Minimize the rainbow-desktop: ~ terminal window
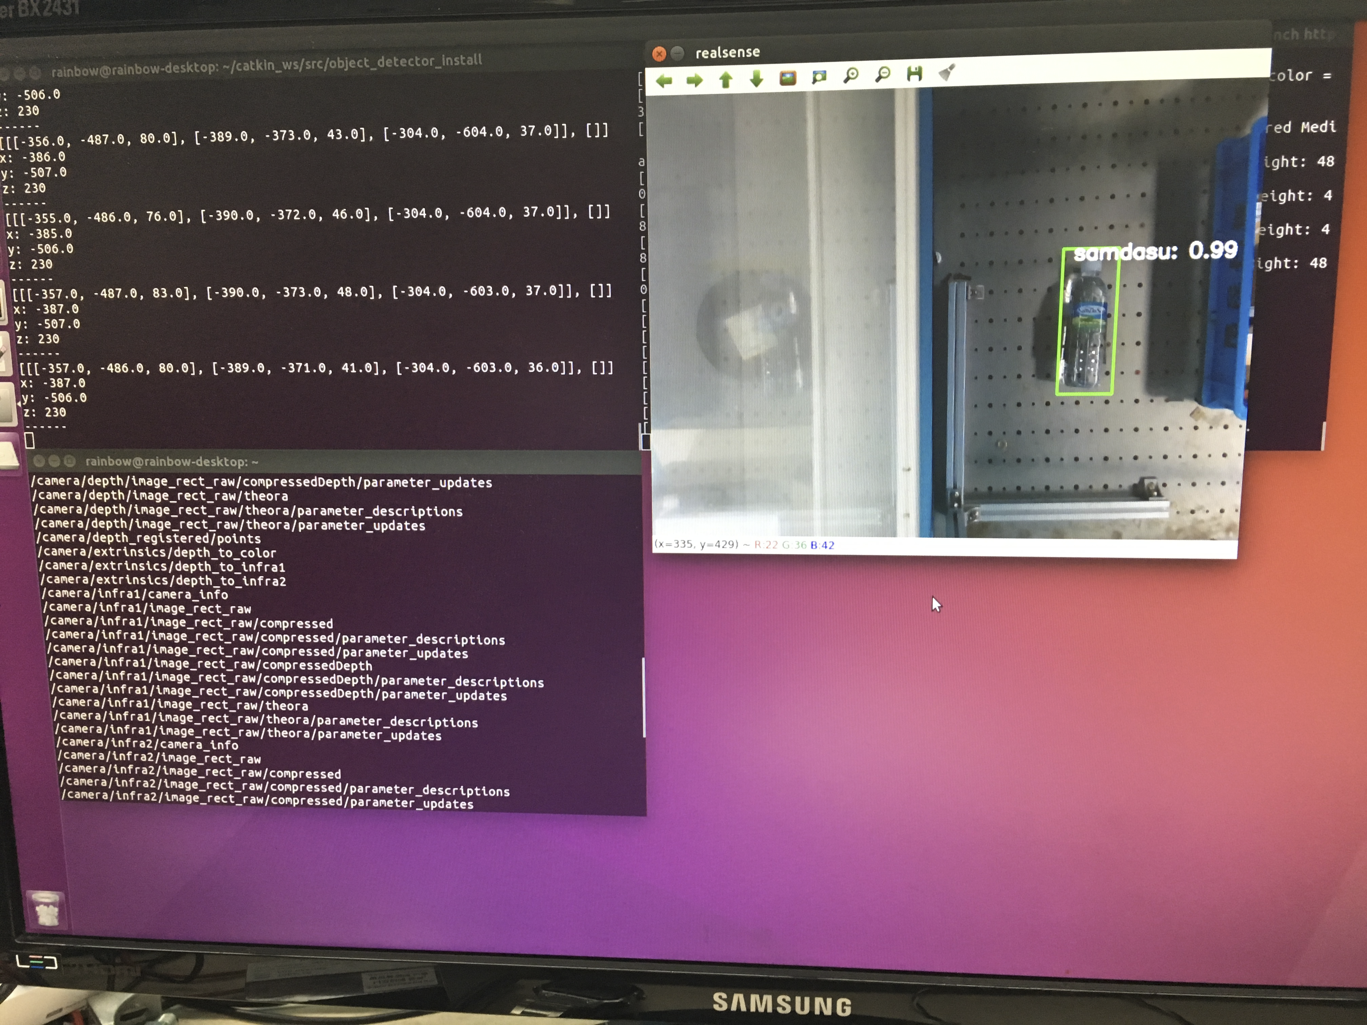Image resolution: width=1367 pixels, height=1025 pixels. pyautogui.click(x=54, y=461)
